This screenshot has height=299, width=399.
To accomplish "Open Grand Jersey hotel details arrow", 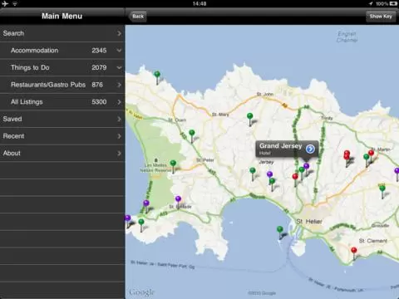I will pos(310,149).
